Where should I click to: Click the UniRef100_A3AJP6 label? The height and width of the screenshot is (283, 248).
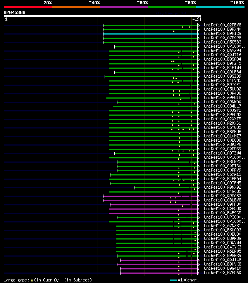click(222, 144)
